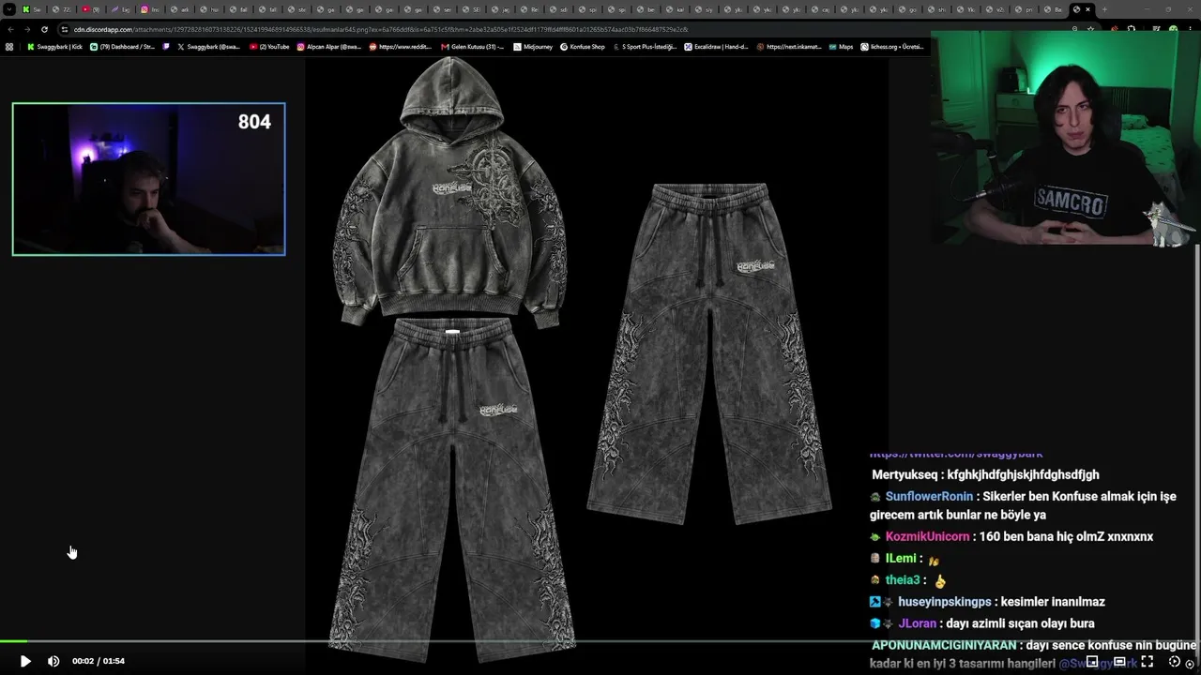The width and height of the screenshot is (1201, 675).
Task: Open the Swaggybark | Kick bookmark
Action: (x=54, y=46)
